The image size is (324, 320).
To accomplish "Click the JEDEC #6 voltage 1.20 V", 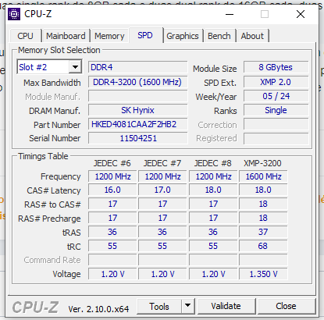I will pos(112,274).
